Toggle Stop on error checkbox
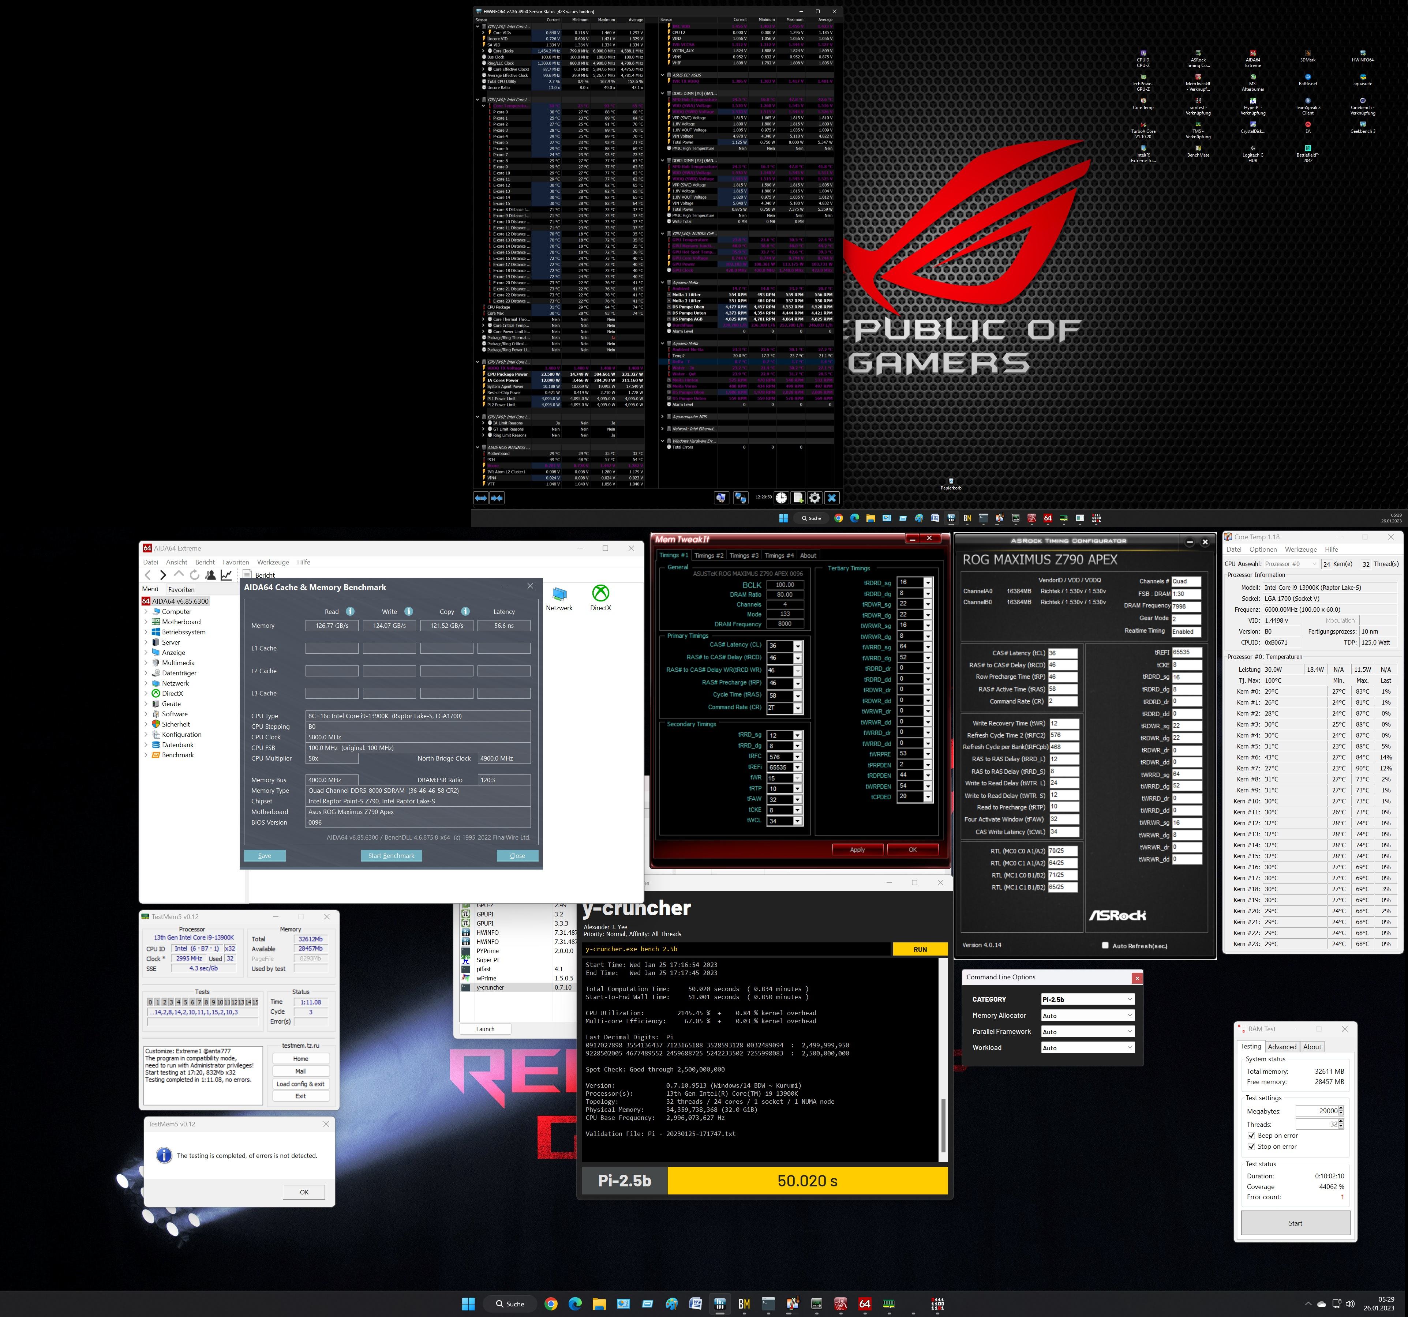This screenshot has height=1317, width=1408. pyautogui.click(x=1251, y=1147)
